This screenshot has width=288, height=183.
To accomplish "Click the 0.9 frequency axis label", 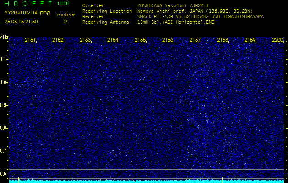I will [4, 105].
